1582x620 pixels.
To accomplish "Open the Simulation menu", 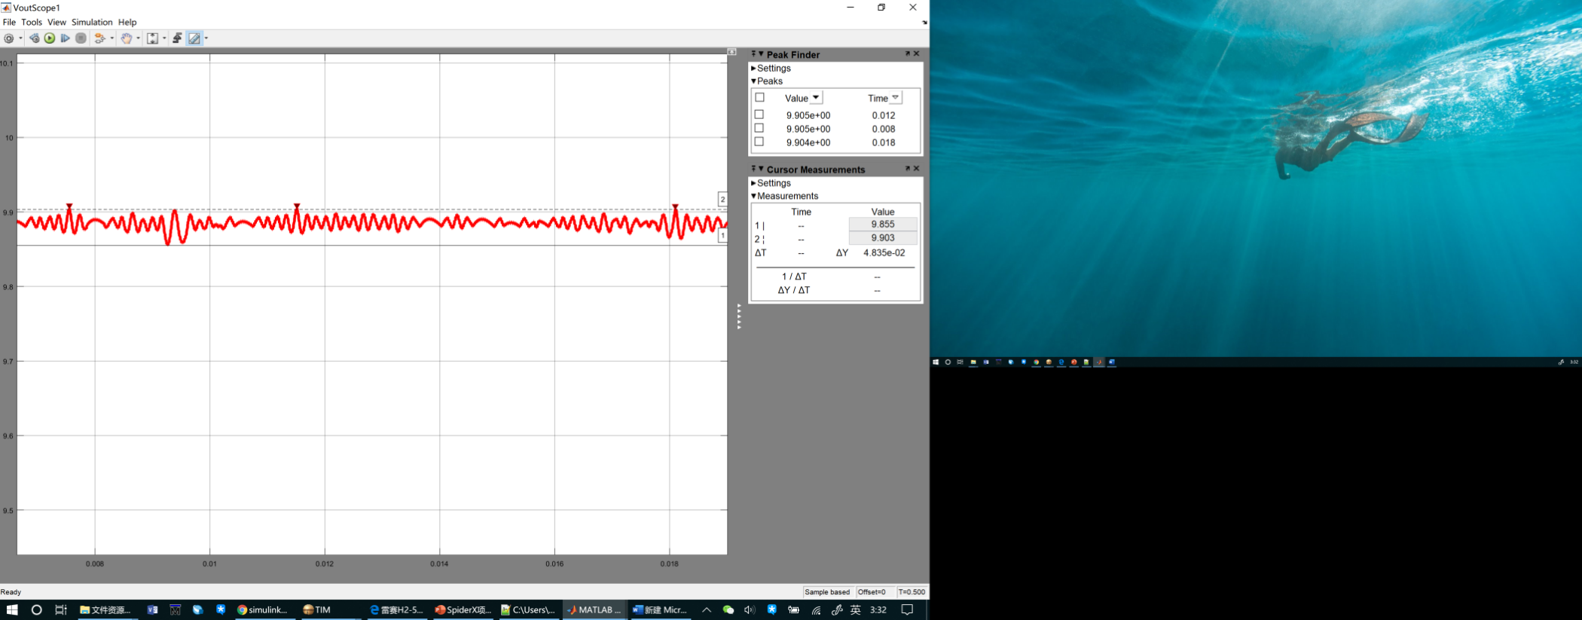I will (x=92, y=22).
